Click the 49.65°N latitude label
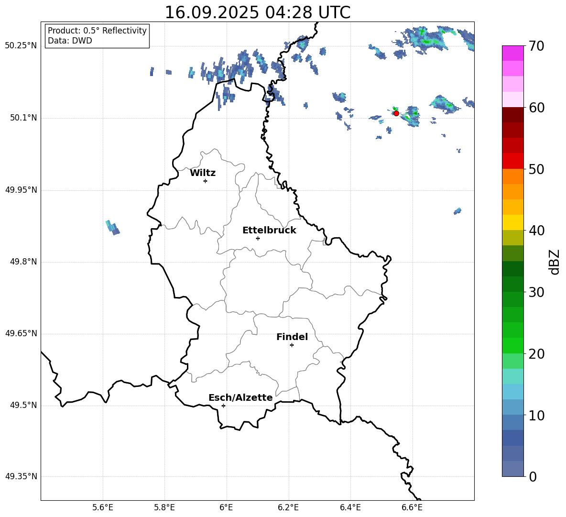Viewport: 566px width, 517px height. (x=21, y=333)
